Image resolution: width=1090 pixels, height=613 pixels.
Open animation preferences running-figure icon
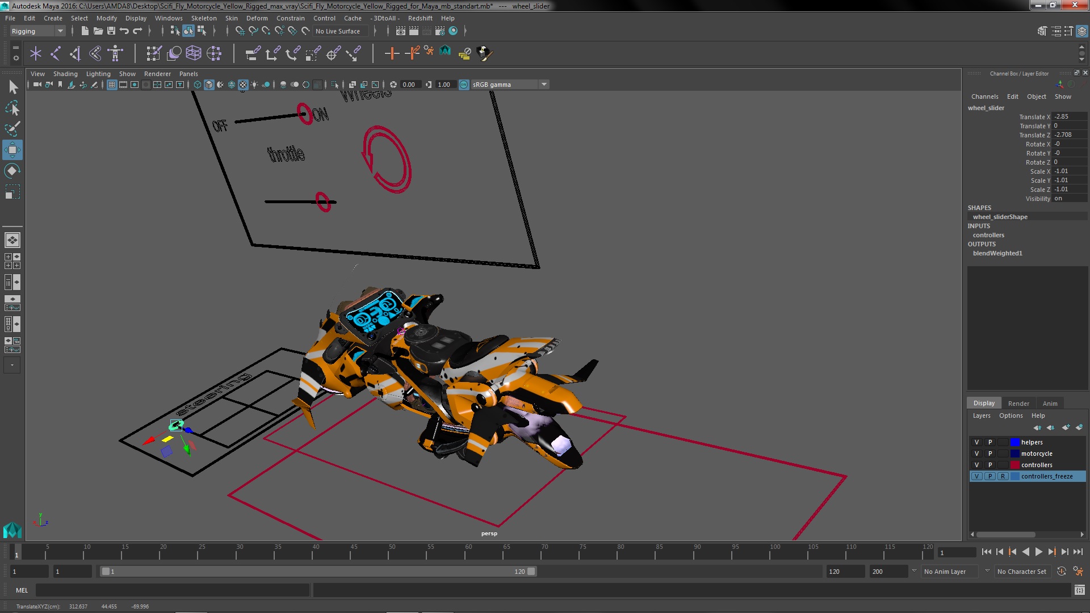click(1078, 572)
